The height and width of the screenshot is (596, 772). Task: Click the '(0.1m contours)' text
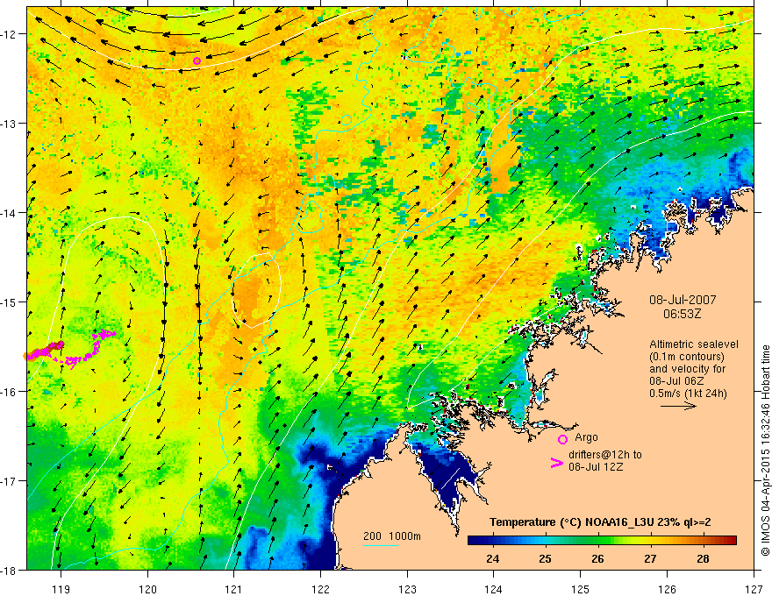[x=687, y=357]
